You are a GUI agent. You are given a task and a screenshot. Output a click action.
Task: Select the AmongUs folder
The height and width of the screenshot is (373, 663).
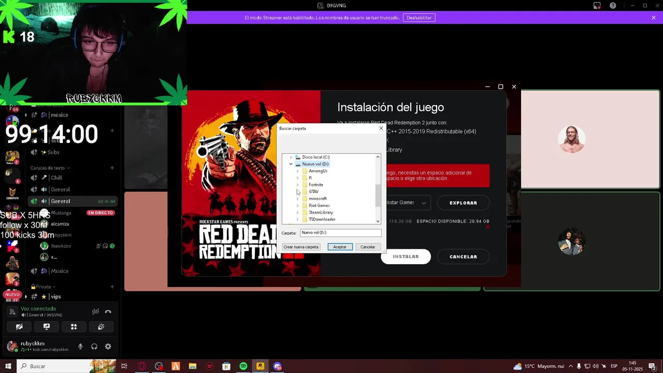point(314,171)
